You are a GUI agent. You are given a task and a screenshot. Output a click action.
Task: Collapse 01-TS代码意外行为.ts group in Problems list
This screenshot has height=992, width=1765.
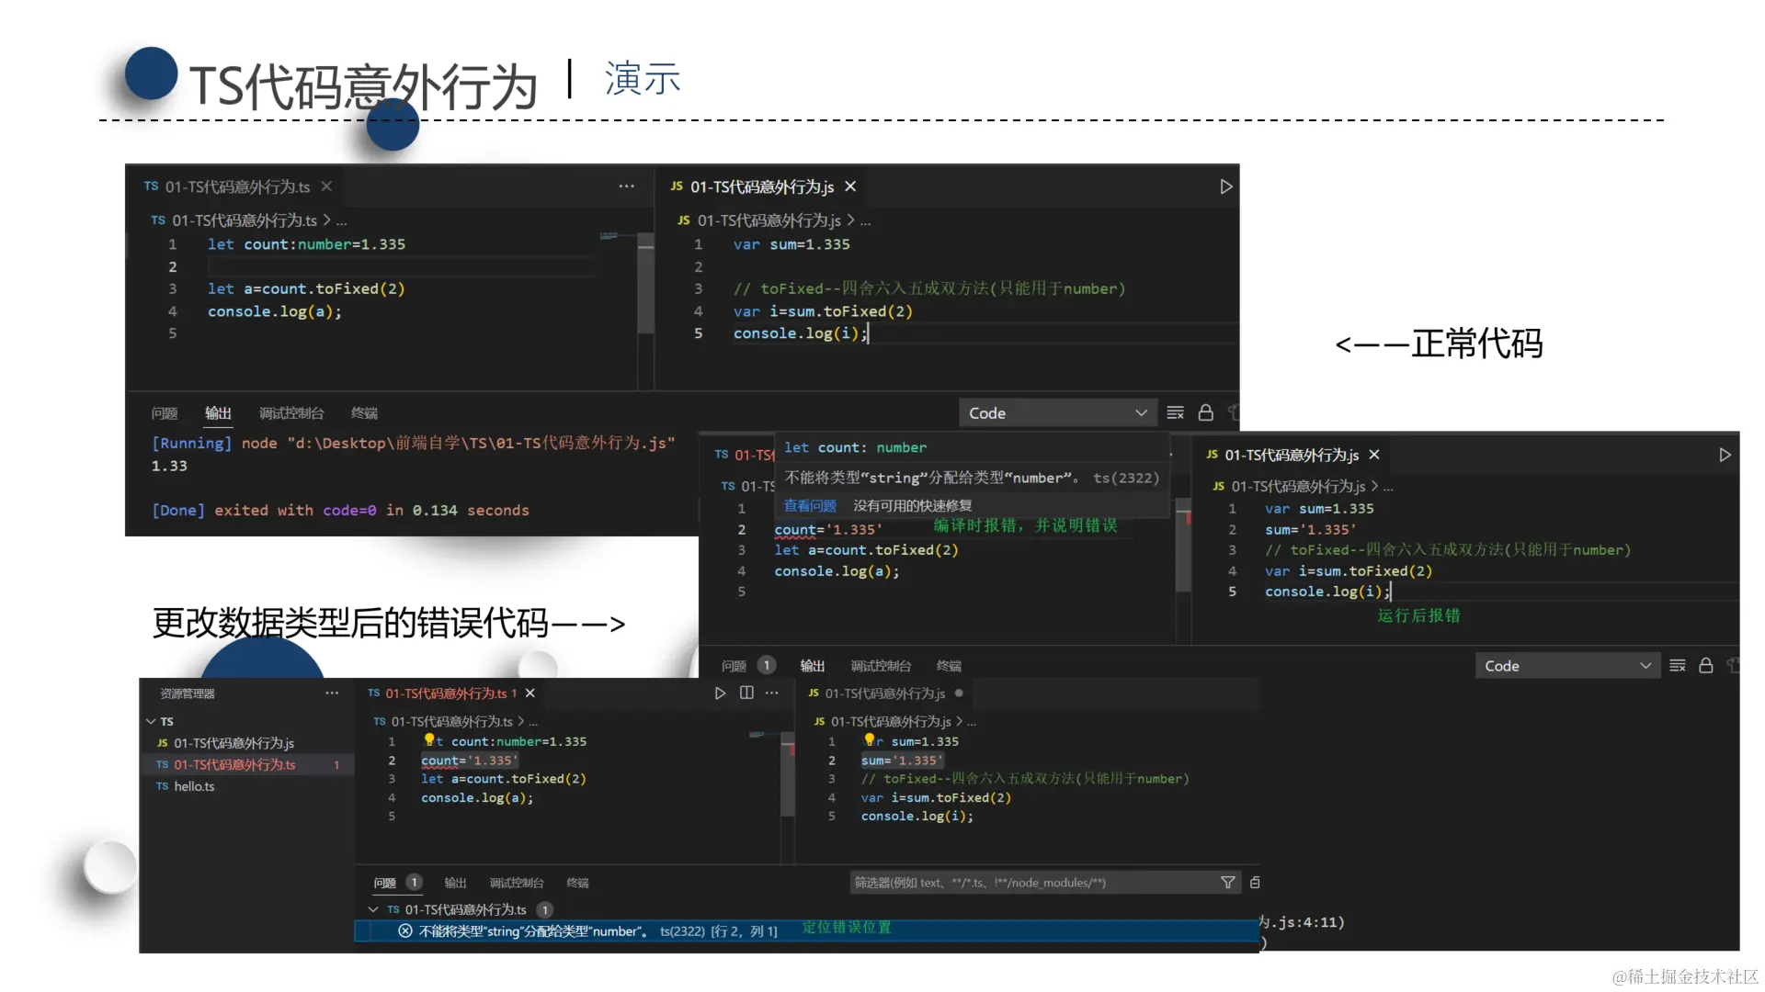[372, 909]
